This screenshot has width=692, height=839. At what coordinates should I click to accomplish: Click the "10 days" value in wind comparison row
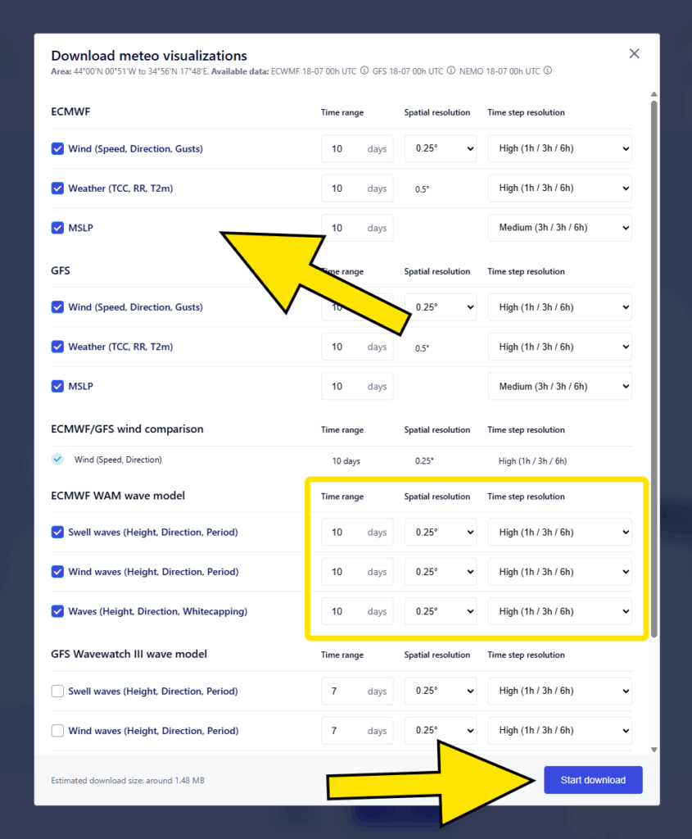click(x=346, y=460)
